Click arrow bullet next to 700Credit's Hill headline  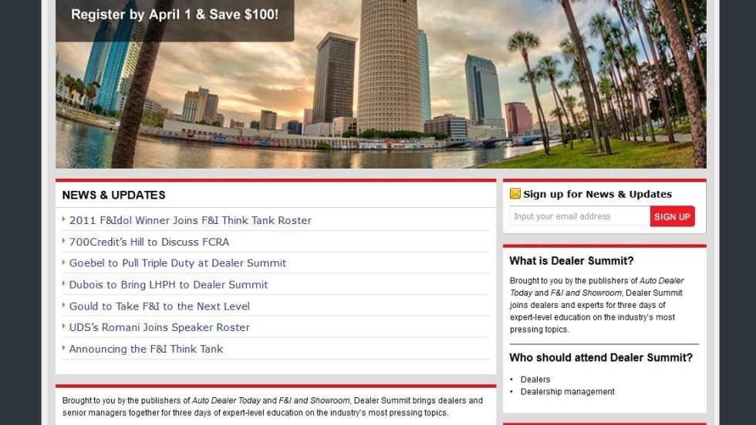[64, 241]
